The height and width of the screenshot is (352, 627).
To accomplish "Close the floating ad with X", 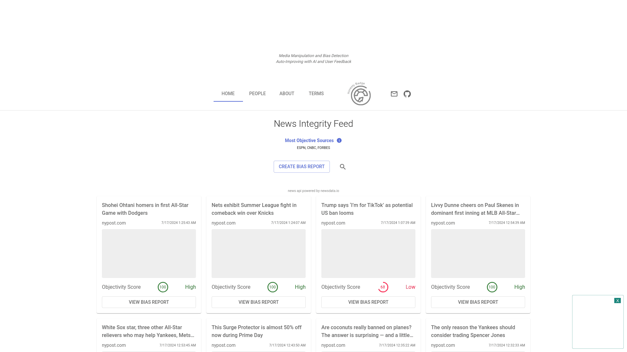I will 617,301.
